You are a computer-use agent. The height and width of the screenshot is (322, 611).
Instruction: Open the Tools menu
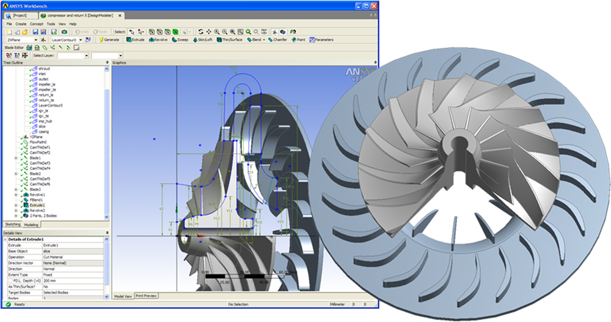click(51, 24)
